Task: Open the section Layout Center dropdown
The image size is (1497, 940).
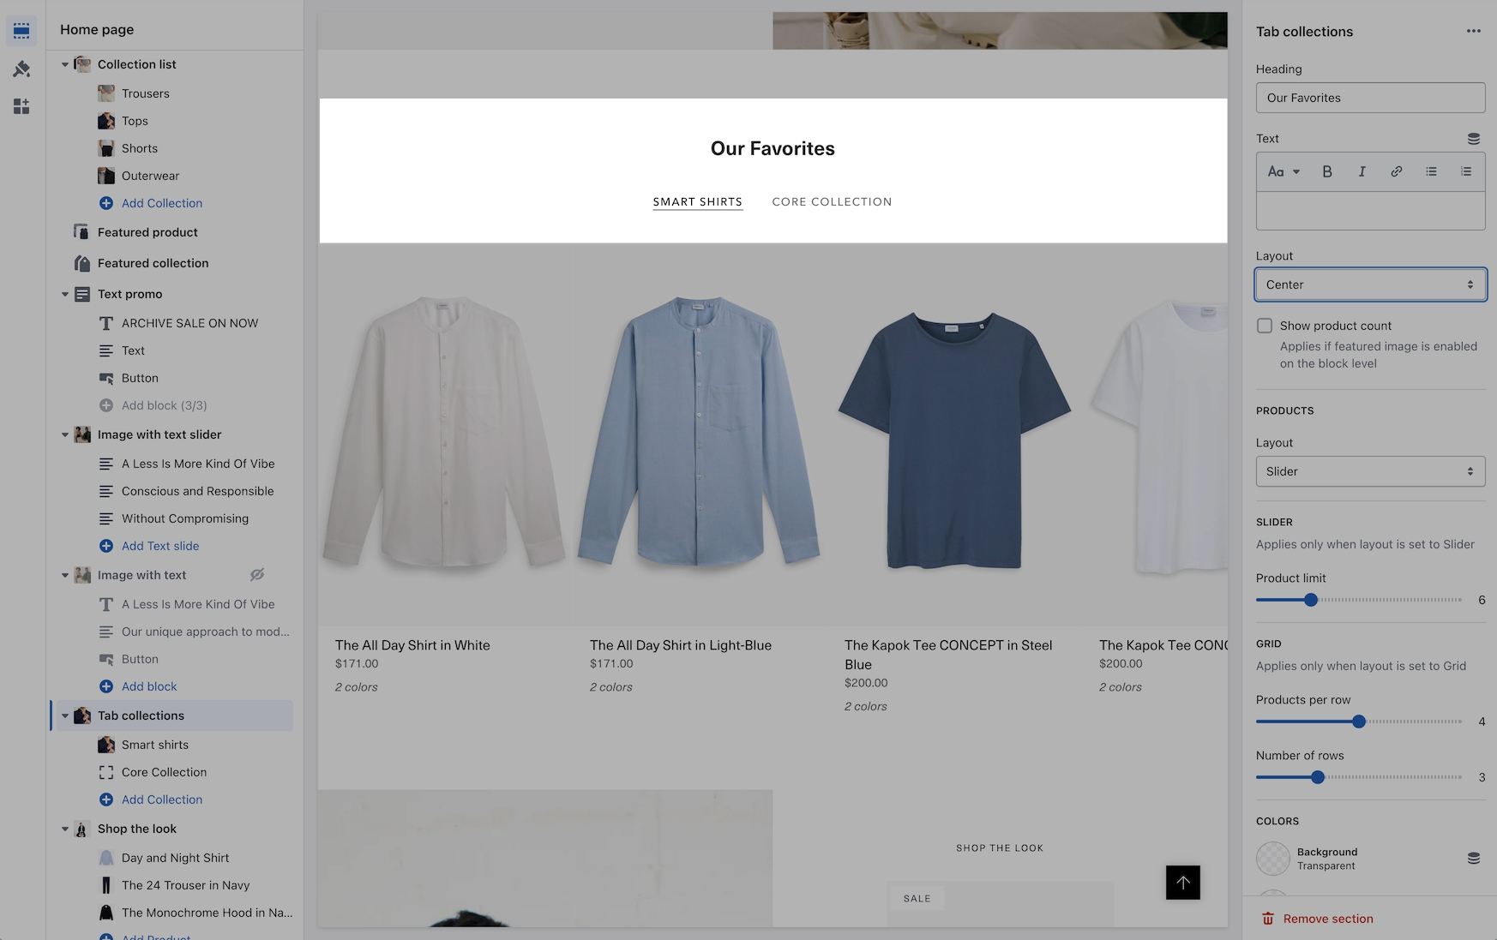Action: [1369, 284]
